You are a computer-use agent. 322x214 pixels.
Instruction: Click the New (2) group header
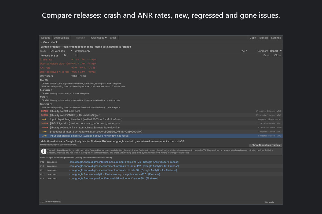coord(44,80)
